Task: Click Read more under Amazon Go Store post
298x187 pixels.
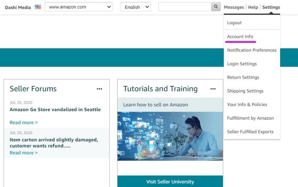Action: [24, 122]
